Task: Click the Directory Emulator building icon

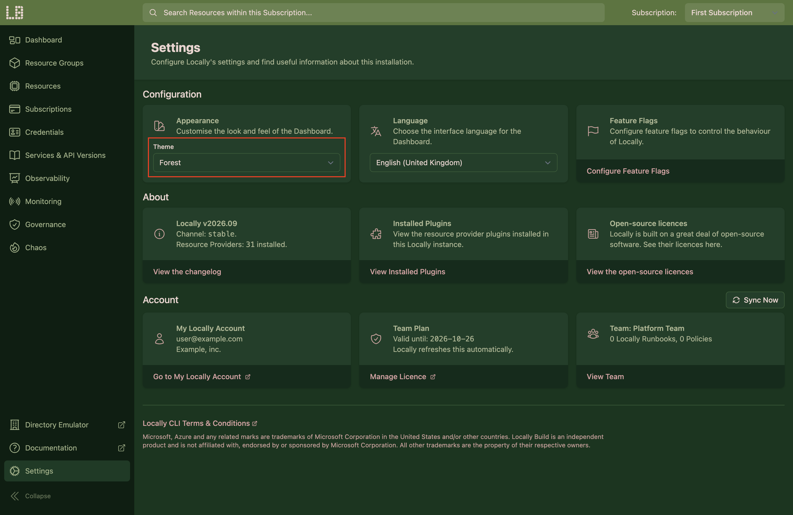Action: [x=15, y=425]
